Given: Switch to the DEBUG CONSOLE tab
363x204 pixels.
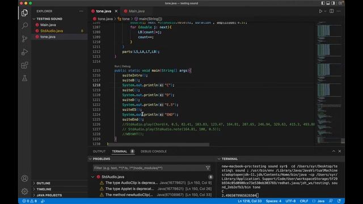Looking at the screenshot, I should [154, 151].
